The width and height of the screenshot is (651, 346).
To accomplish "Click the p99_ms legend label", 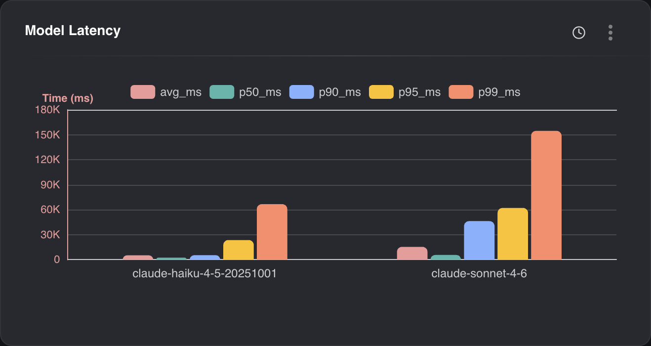I will 499,92.
